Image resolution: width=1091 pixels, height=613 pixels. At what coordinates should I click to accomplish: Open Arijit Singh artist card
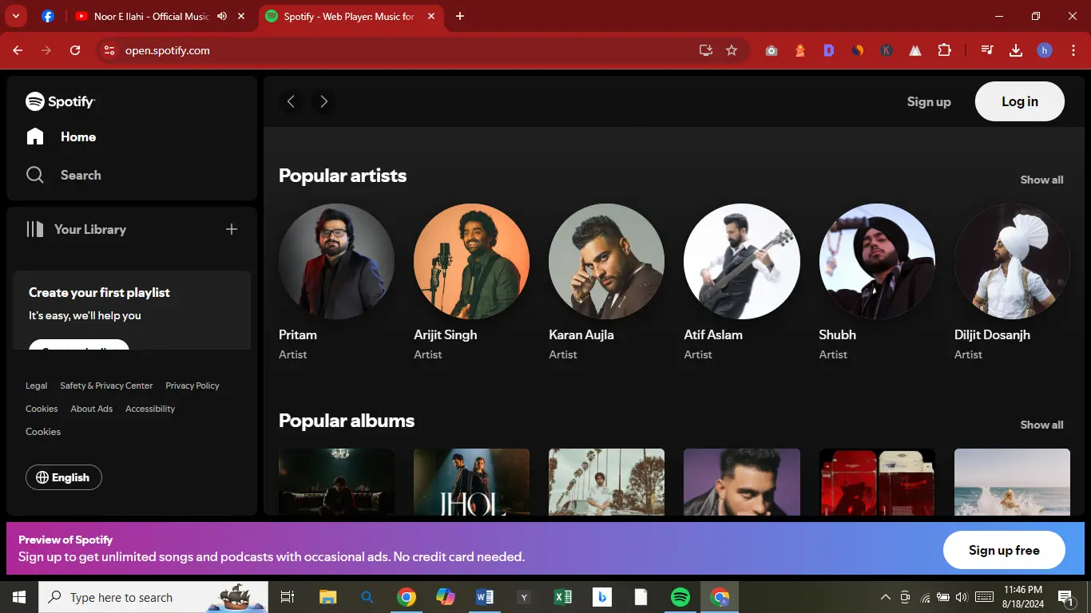pyautogui.click(x=471, y=283)
